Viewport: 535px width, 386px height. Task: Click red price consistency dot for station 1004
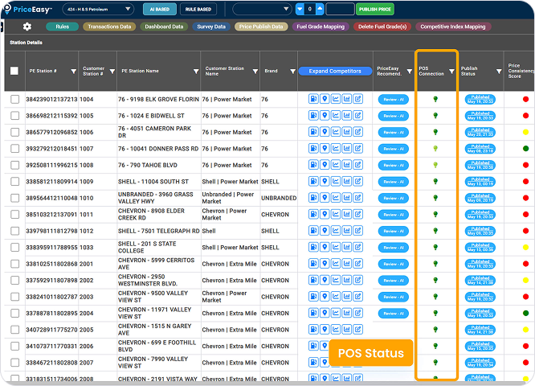tap(525, 100)
